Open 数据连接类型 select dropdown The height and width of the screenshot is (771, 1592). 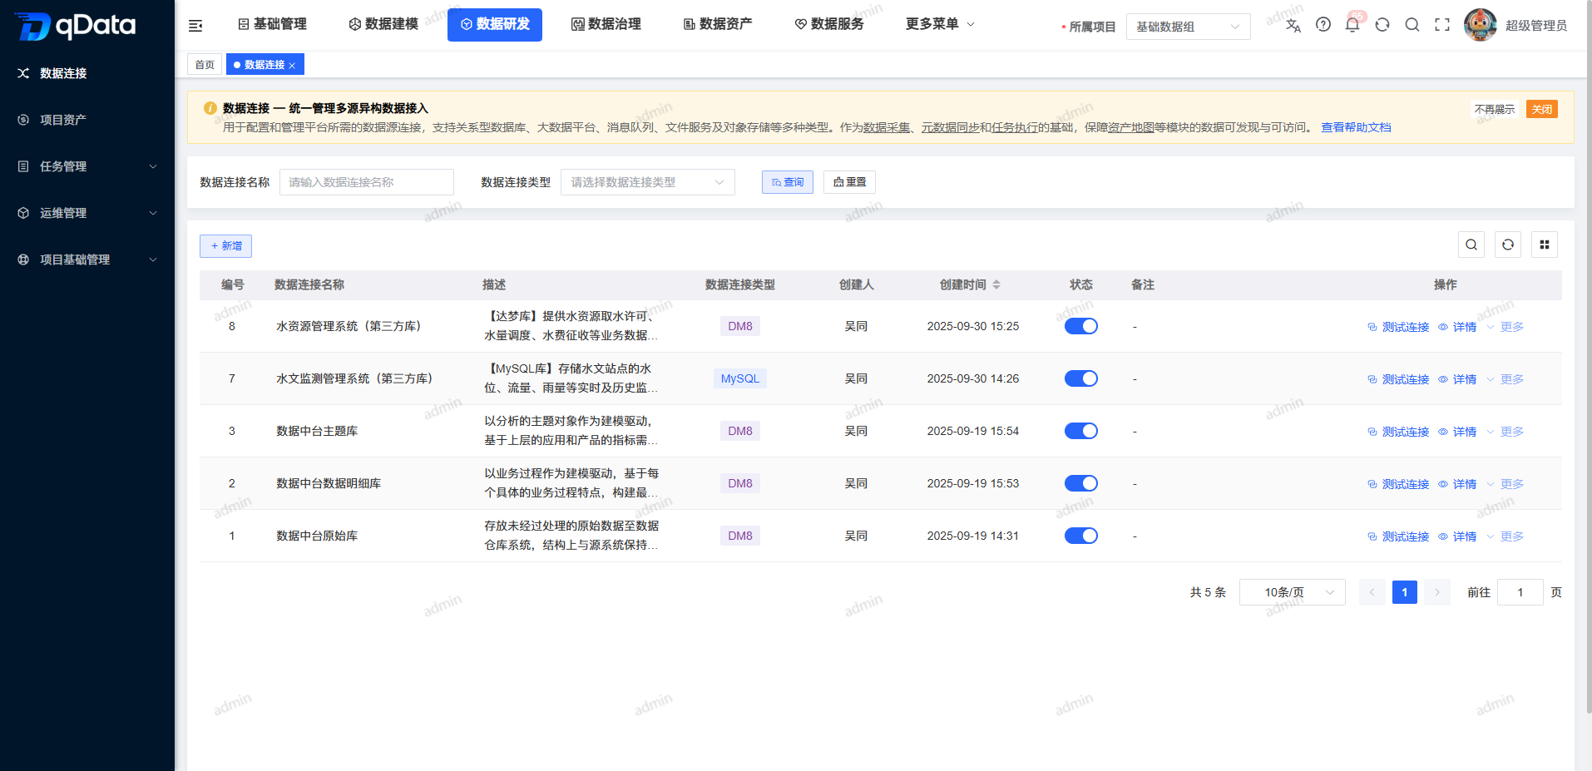pos(647,182)
